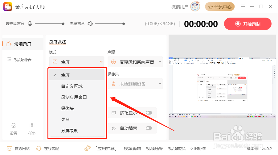Click the headset icon beside 在线客服
Image resolution: width=278 pixels, height=155 pixels.
(39, 149)
